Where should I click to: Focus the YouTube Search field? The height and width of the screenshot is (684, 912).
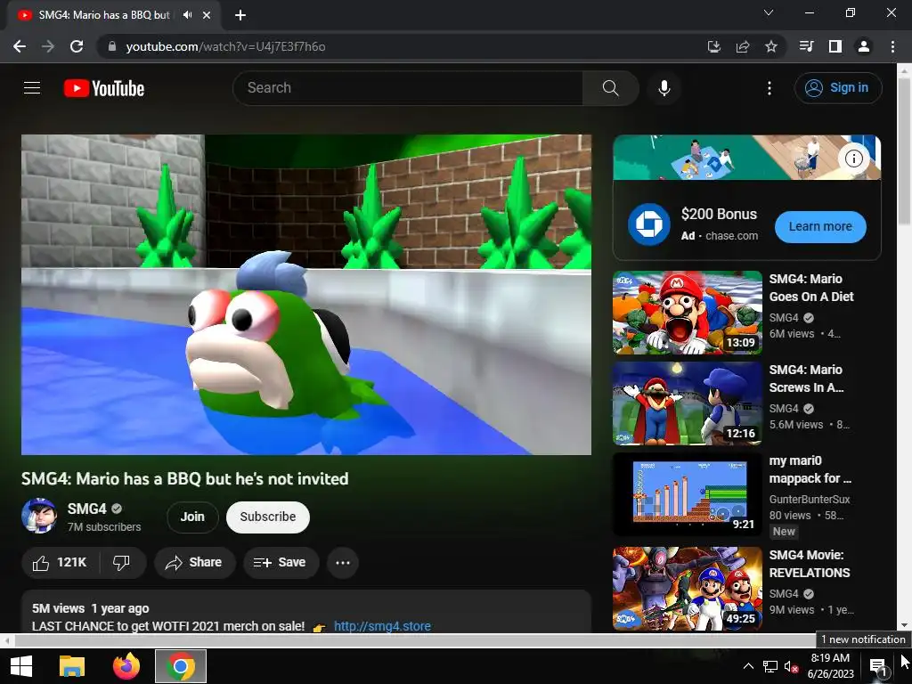pyautogui.click(x=408, y=88)
